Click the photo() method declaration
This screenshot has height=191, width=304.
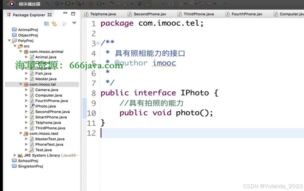(x=194, y=113)
